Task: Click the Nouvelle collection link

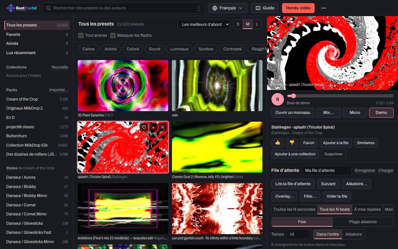Action: click(x=60, y=67)
